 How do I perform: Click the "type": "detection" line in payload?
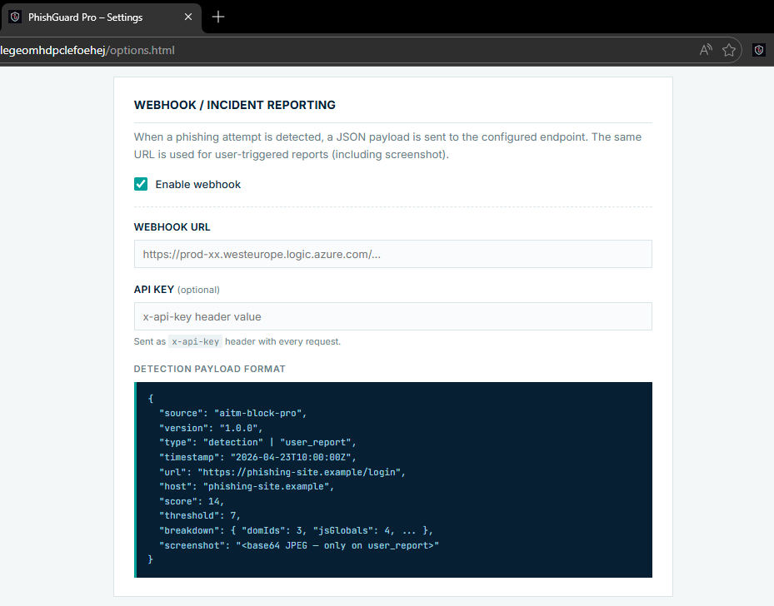[x=257, y=442]
